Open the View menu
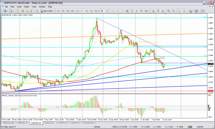 12,7
